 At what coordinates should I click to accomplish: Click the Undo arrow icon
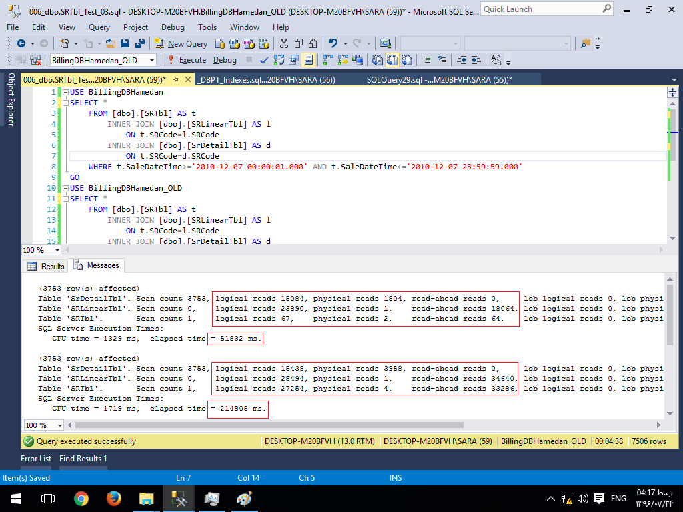(333, 43)
